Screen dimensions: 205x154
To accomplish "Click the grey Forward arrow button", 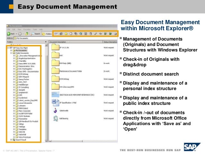I will tap(20, 34).
